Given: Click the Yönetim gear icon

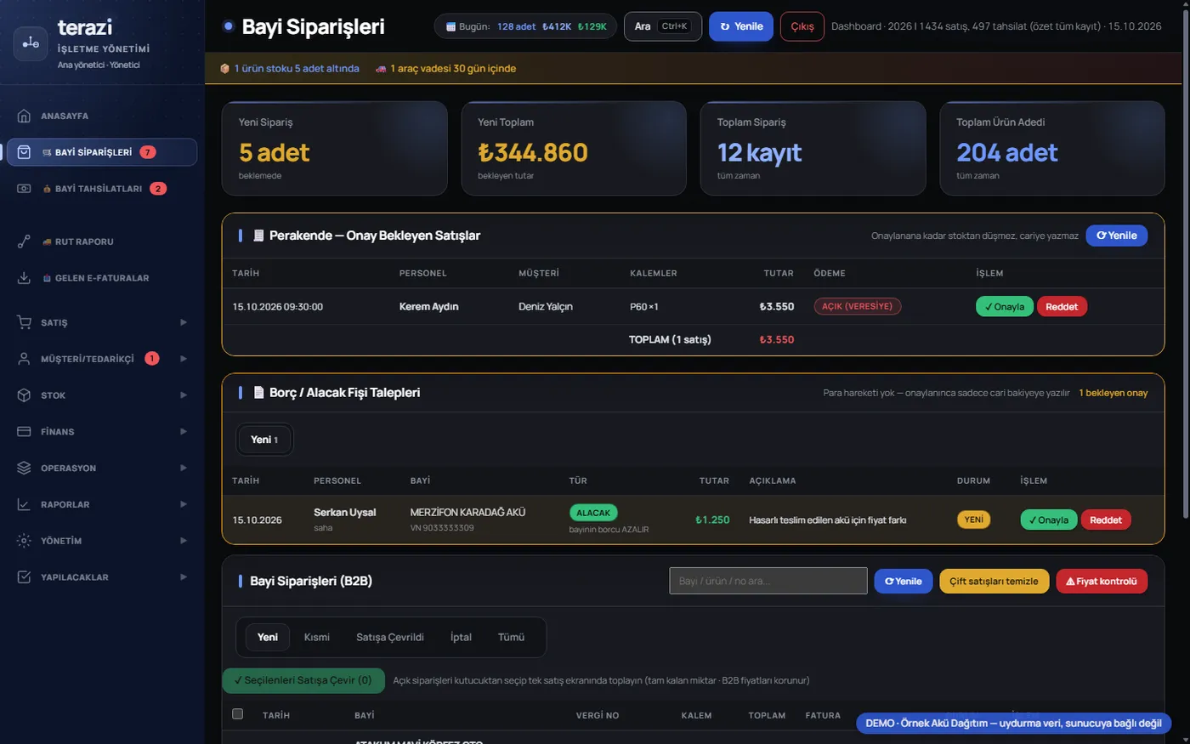Looking at the screenshot, I should click(24, 541).
